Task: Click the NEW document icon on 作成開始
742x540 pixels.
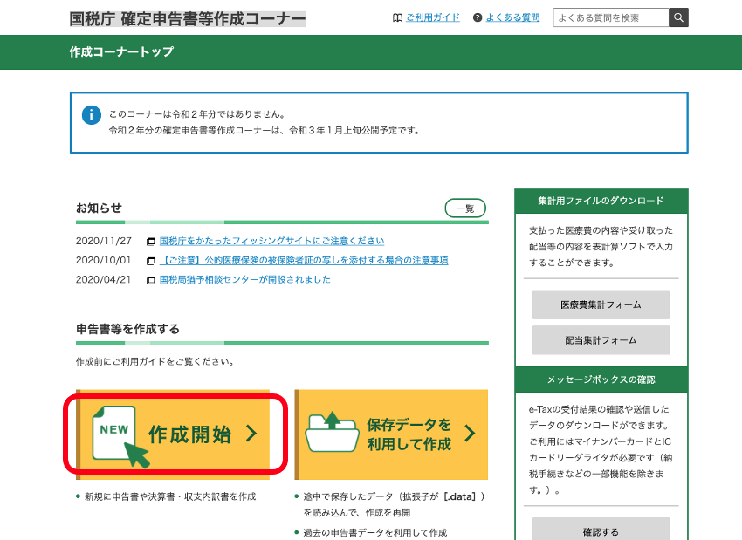Action: pos(120,437)
